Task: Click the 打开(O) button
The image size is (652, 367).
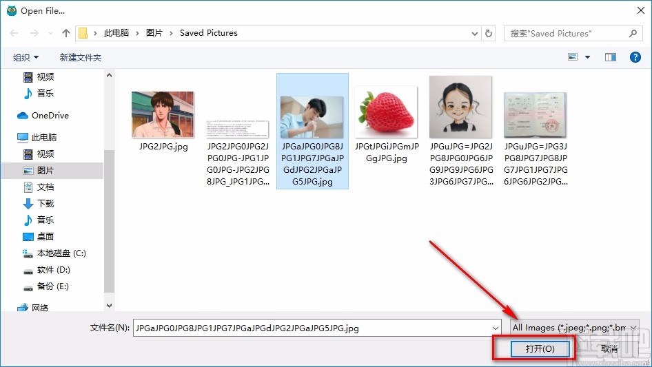Action: click(540, 348)
